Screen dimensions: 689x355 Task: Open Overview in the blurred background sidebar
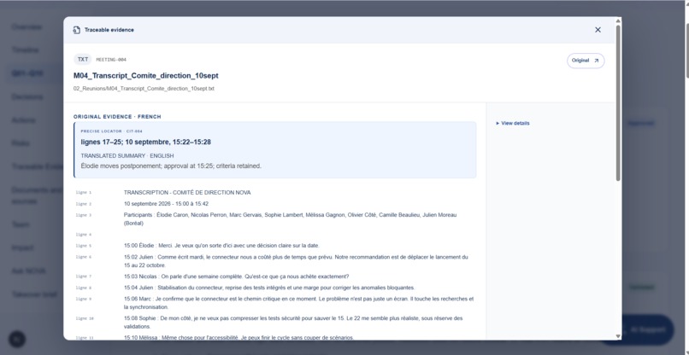(26, 27)
